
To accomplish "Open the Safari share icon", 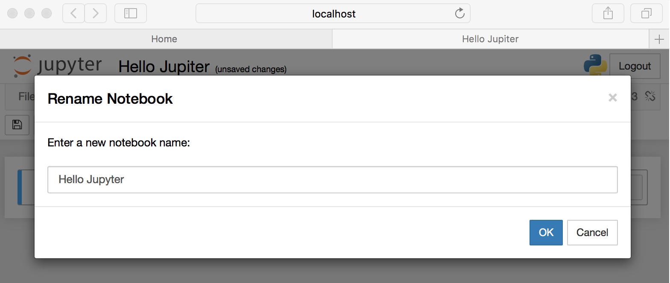I will (608, 13).
